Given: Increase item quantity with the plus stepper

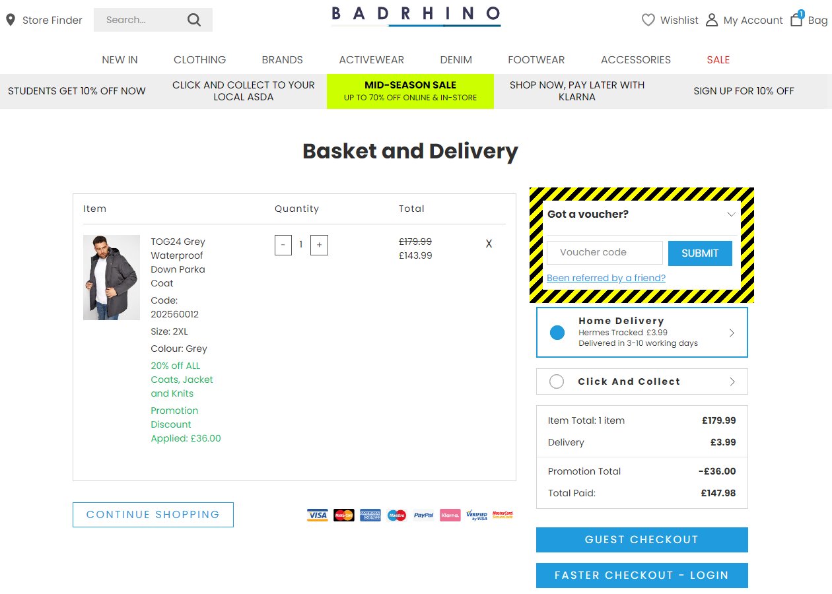Looking at the screenshot, I should (x=319, y=245).
